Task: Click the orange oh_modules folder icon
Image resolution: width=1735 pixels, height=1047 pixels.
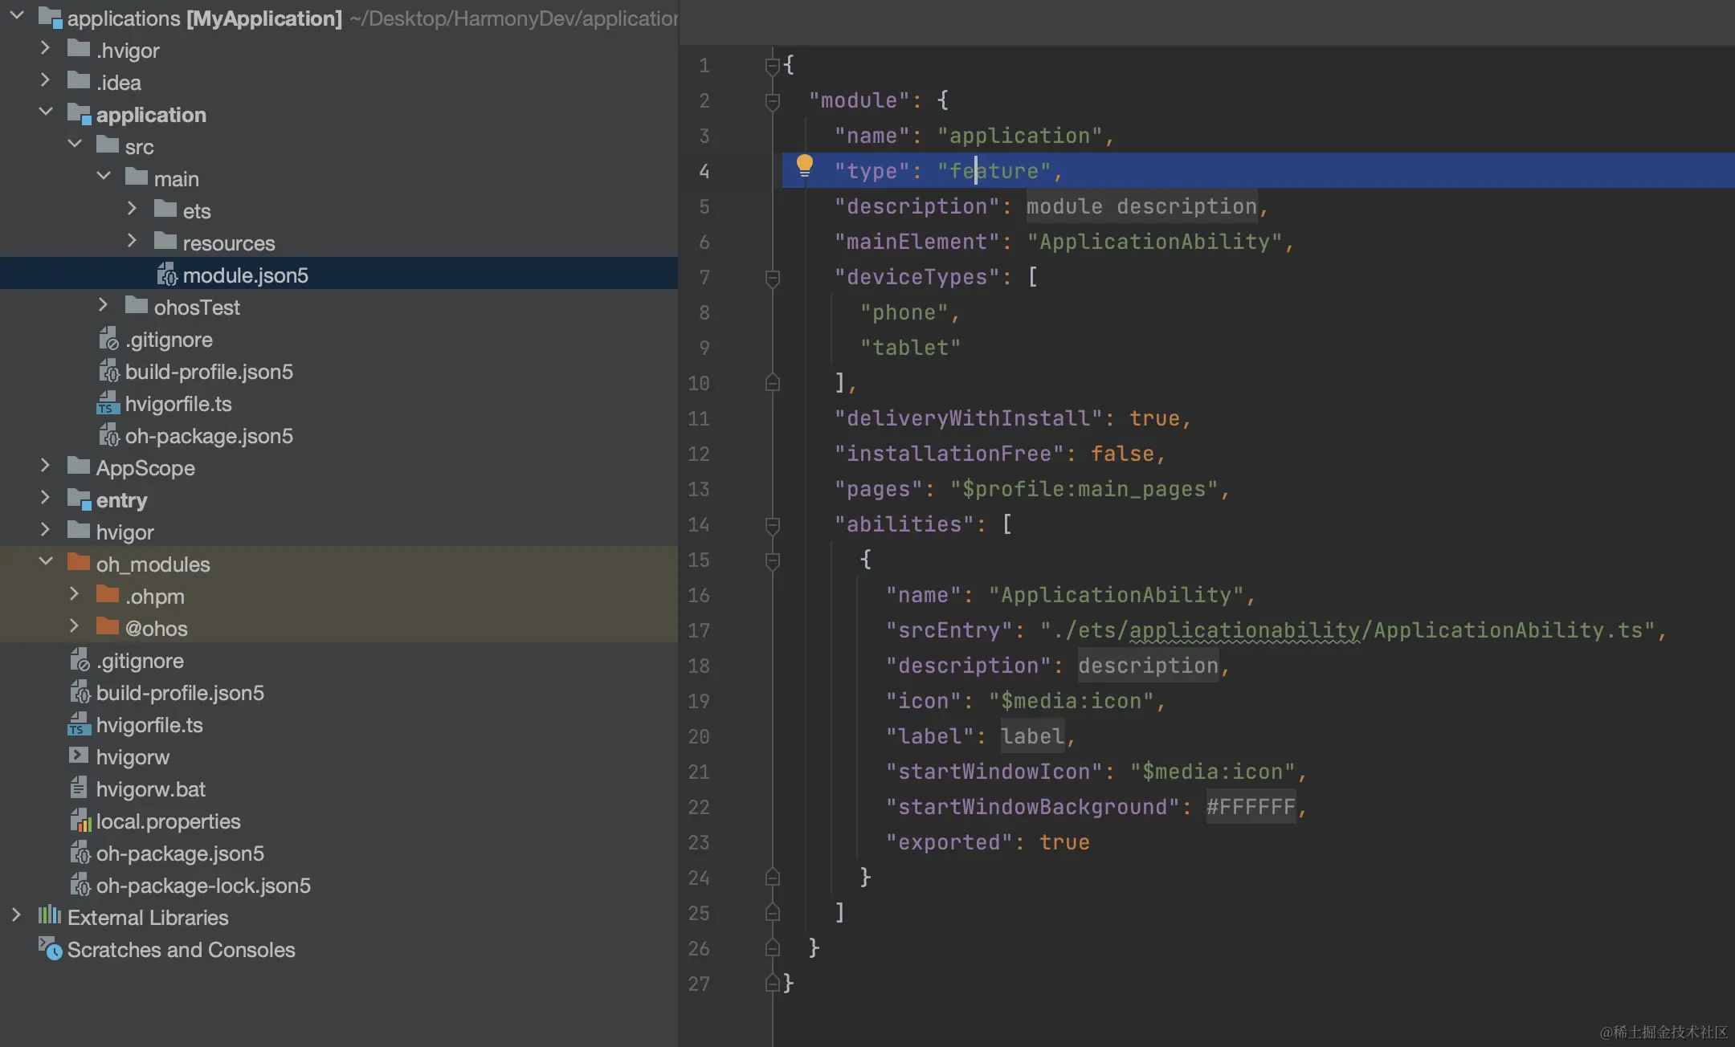Action: (79, 563)
